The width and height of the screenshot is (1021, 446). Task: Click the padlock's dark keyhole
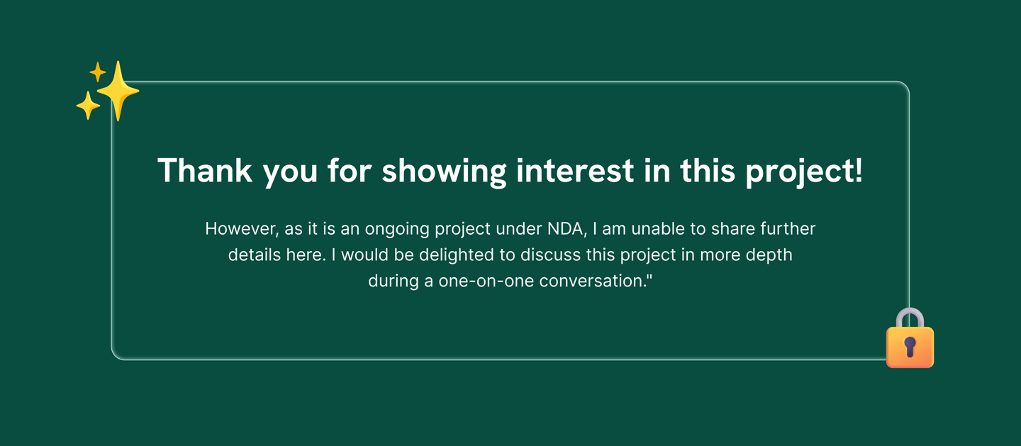[910, 346]
